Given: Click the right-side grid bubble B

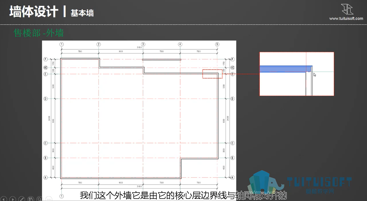Looking at the screenshot, I should tap(233, 158).
